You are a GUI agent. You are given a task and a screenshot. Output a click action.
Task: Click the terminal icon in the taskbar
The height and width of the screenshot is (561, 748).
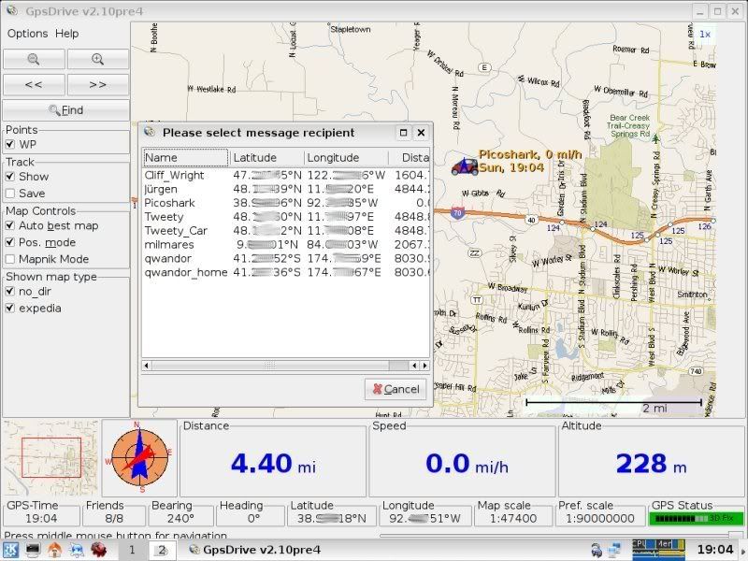[x=33, y=550]
